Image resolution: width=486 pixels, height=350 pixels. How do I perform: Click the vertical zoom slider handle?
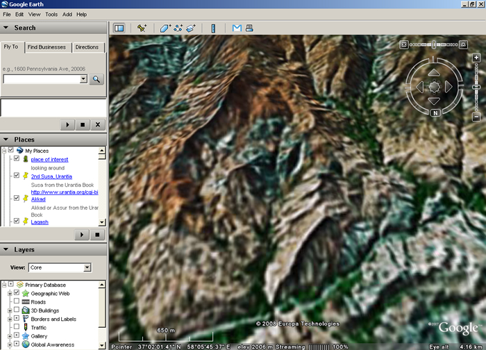pyautogui.click(x=476, y=87)
